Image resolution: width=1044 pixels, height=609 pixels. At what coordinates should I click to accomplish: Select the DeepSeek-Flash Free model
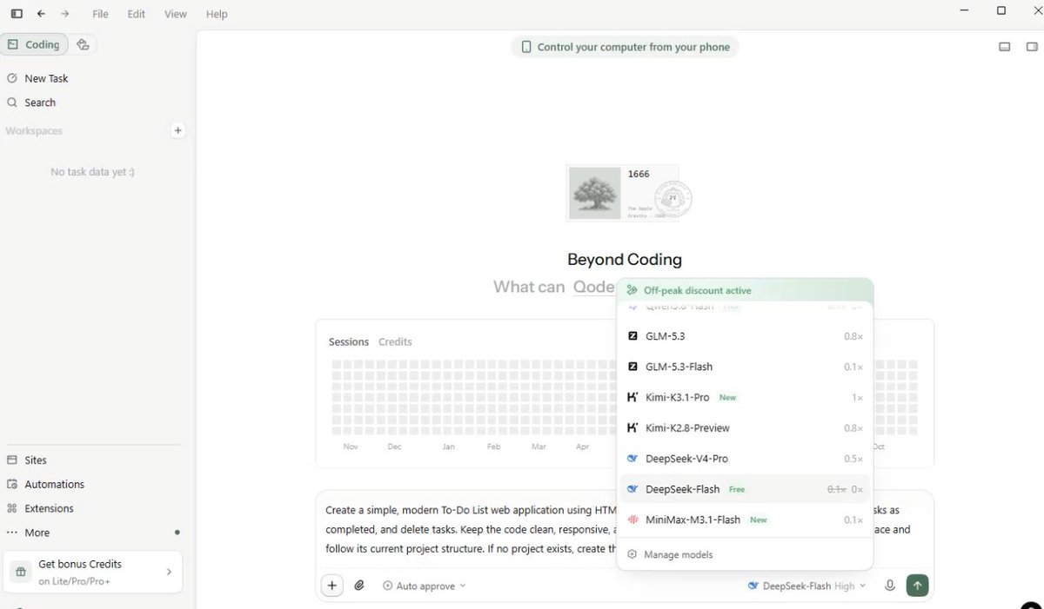(x=745, y=489)
